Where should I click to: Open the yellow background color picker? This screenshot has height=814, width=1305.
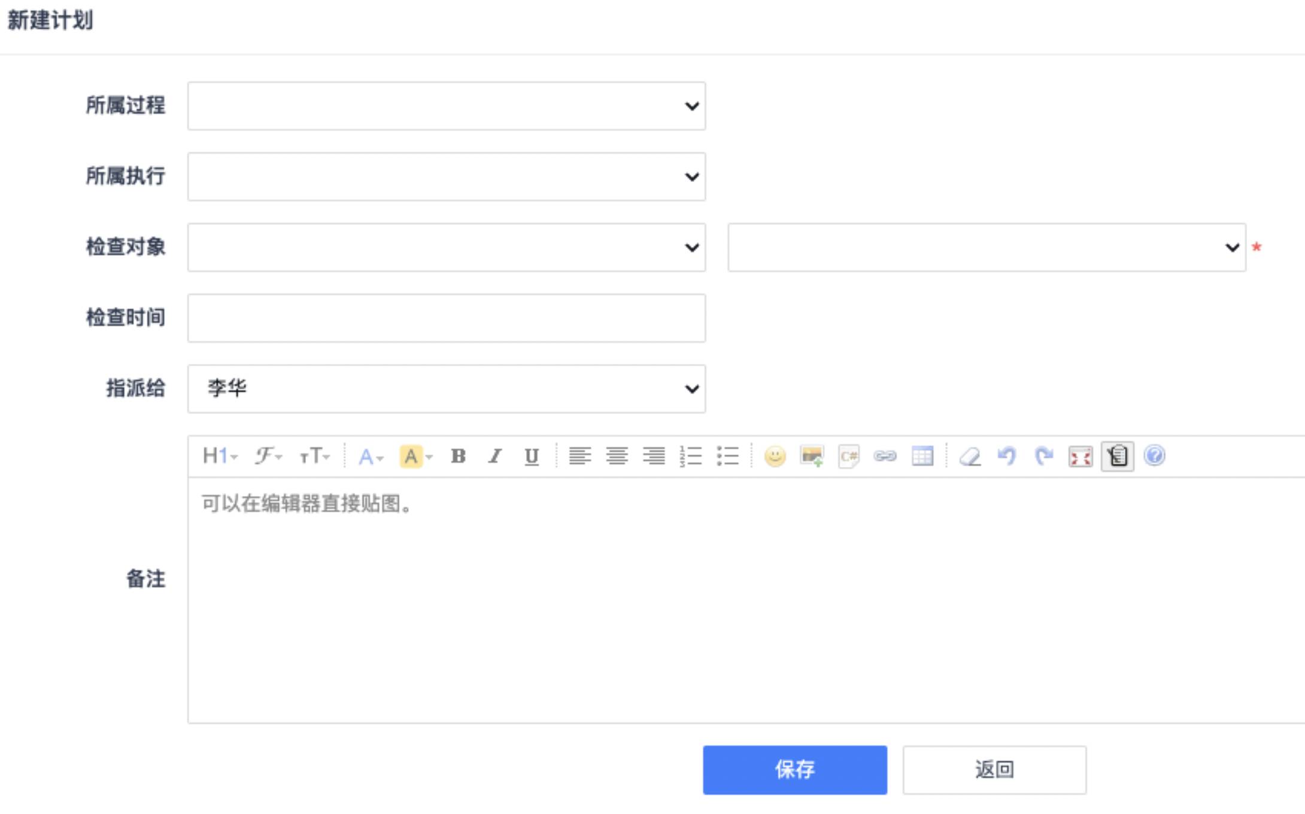pyautogui.click(x=415, y=457)
